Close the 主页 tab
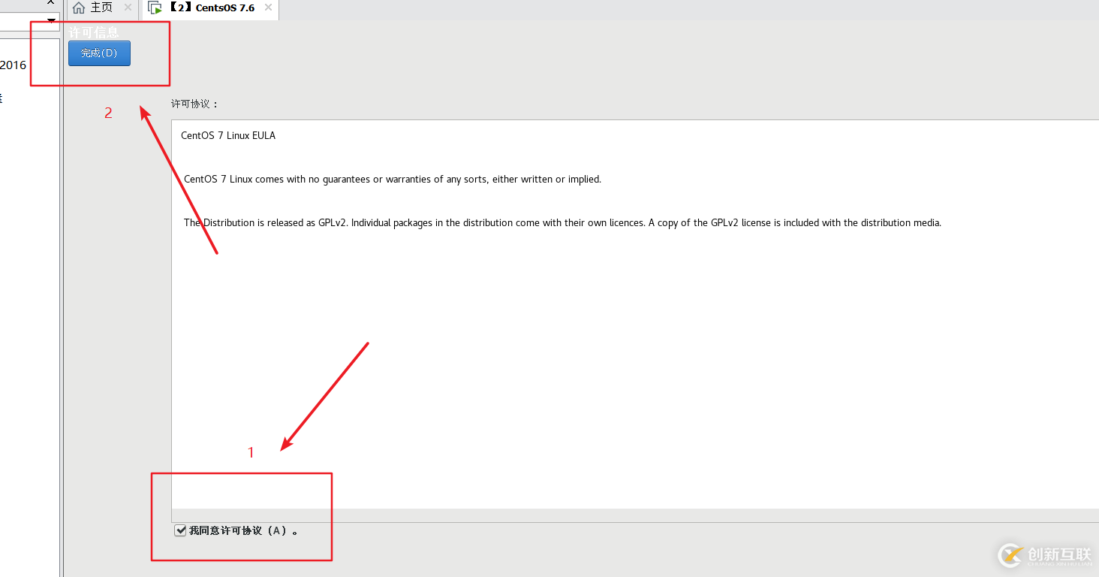 (128, 8)
